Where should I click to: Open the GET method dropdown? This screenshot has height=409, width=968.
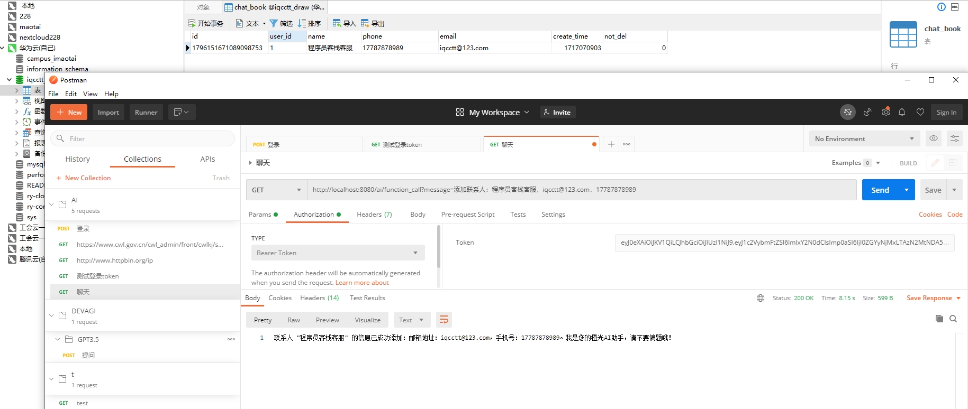pos(276,190)
